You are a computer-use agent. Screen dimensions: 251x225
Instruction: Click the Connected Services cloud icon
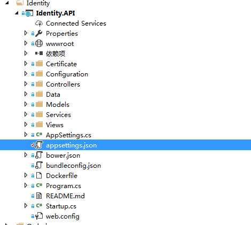coord(39,24)
